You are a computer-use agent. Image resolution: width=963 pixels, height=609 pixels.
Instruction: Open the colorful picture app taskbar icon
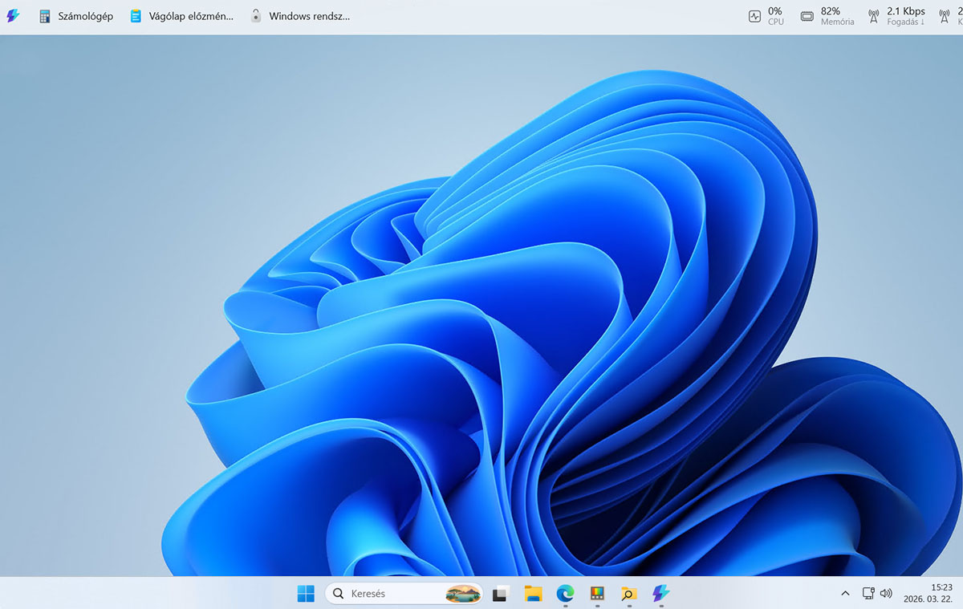[596, 594]
